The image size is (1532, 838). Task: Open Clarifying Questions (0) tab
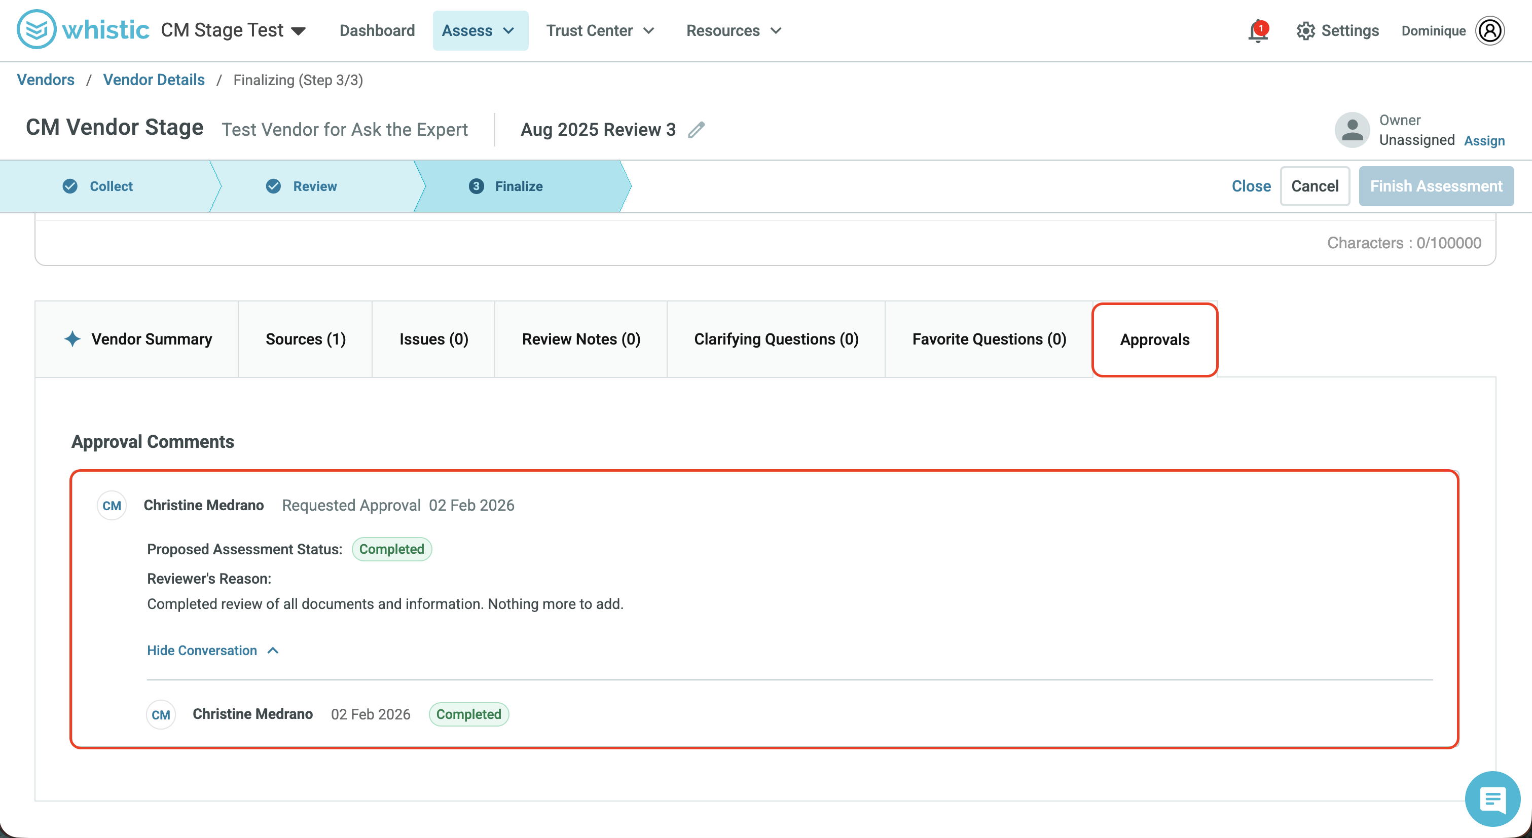pos(776,339)
